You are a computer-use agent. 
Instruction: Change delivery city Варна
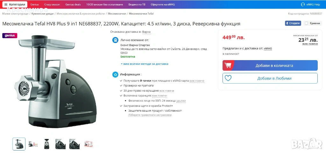click(x=146, y=32)
